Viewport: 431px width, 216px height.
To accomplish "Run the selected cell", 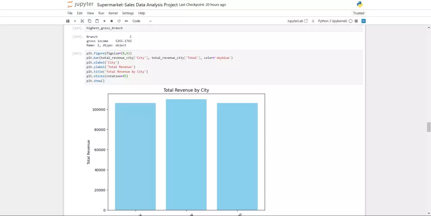I will pos(104,21).
